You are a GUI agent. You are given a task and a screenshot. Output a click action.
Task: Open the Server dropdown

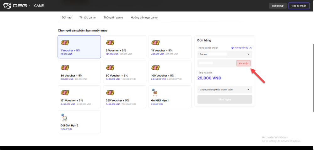click(x=225, y=54)
